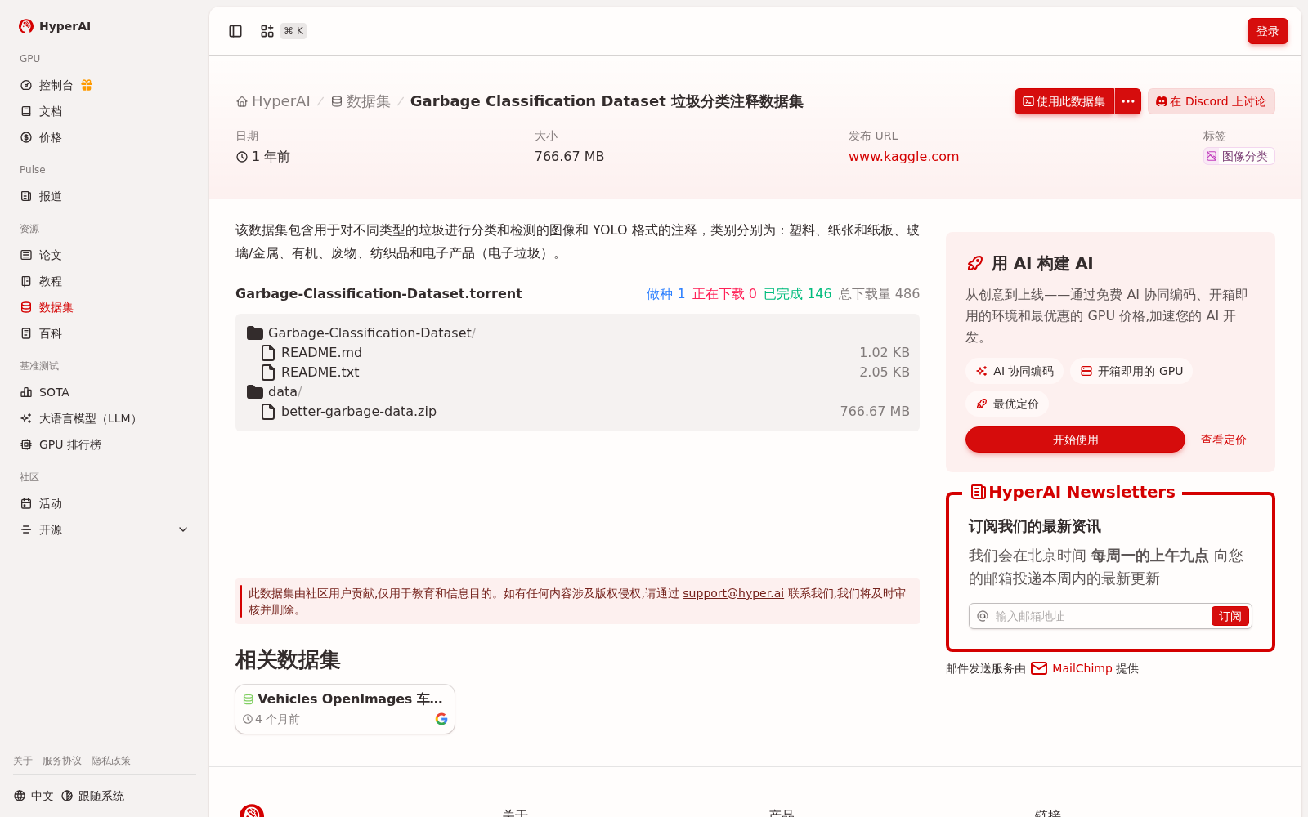
Task: Open www.kaggle.com link
Action: (x=903, y=156)
